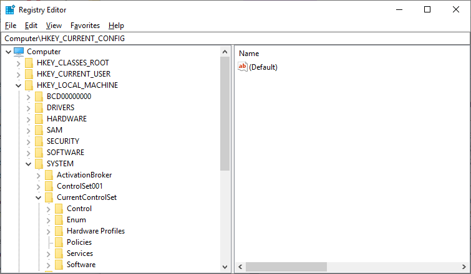This screenshot has width=471, height=274.
Task: Expand the HKEY_CURRENT_USER key
Action: pos(18,74)
